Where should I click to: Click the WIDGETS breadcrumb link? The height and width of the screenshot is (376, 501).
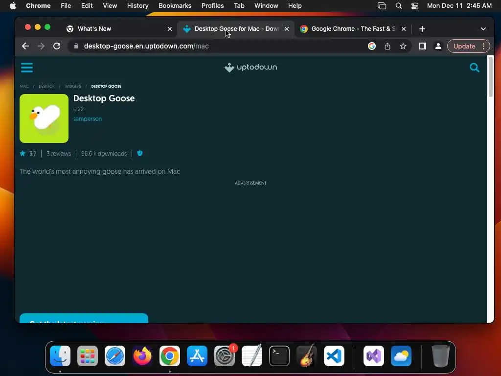click(x=73, y=86)
